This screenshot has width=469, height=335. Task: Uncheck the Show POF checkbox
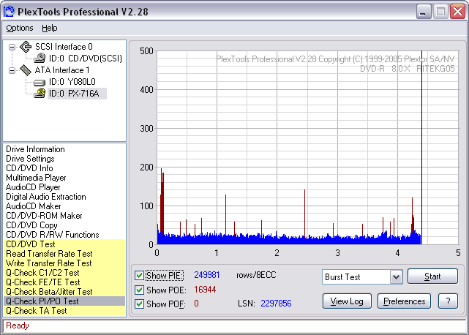coord(139,304)
